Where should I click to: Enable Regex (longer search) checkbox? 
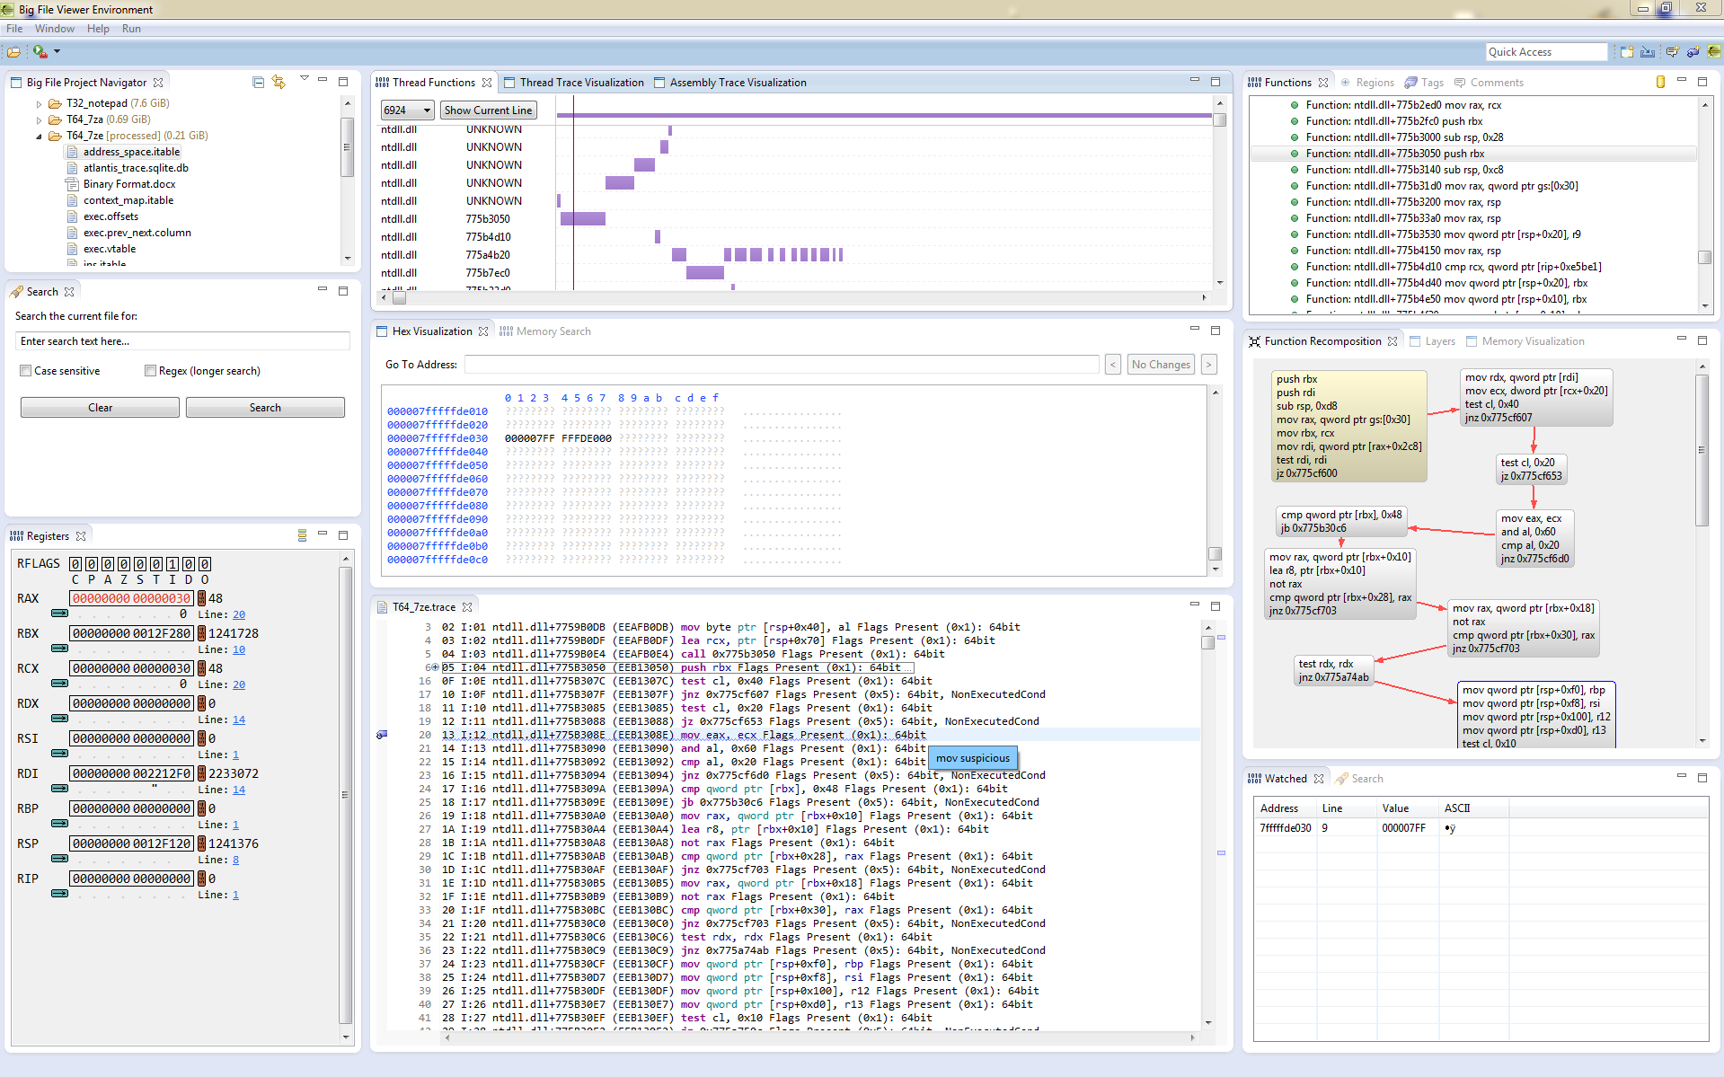tap(151, 371)
